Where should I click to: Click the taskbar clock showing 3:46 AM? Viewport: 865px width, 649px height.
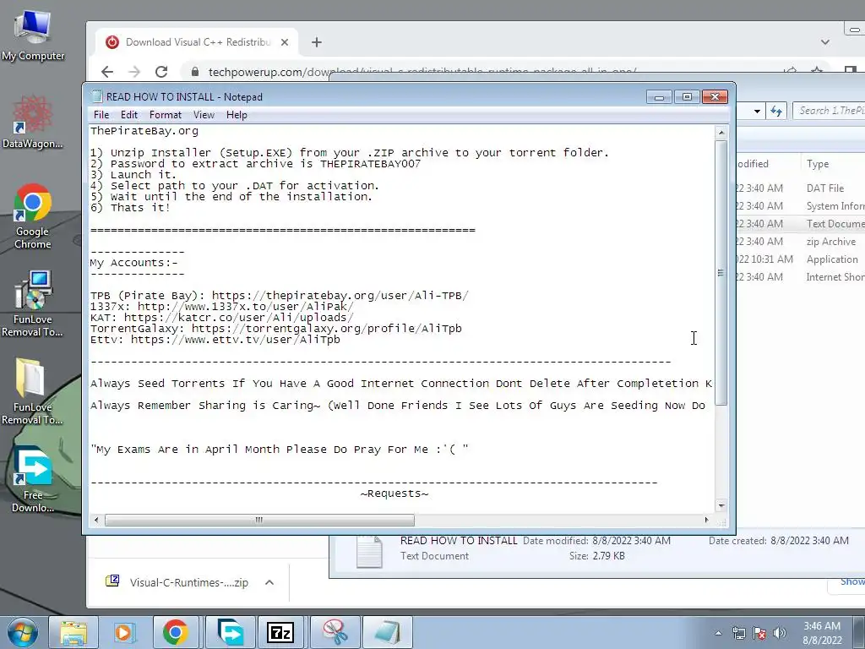(822, 633)
